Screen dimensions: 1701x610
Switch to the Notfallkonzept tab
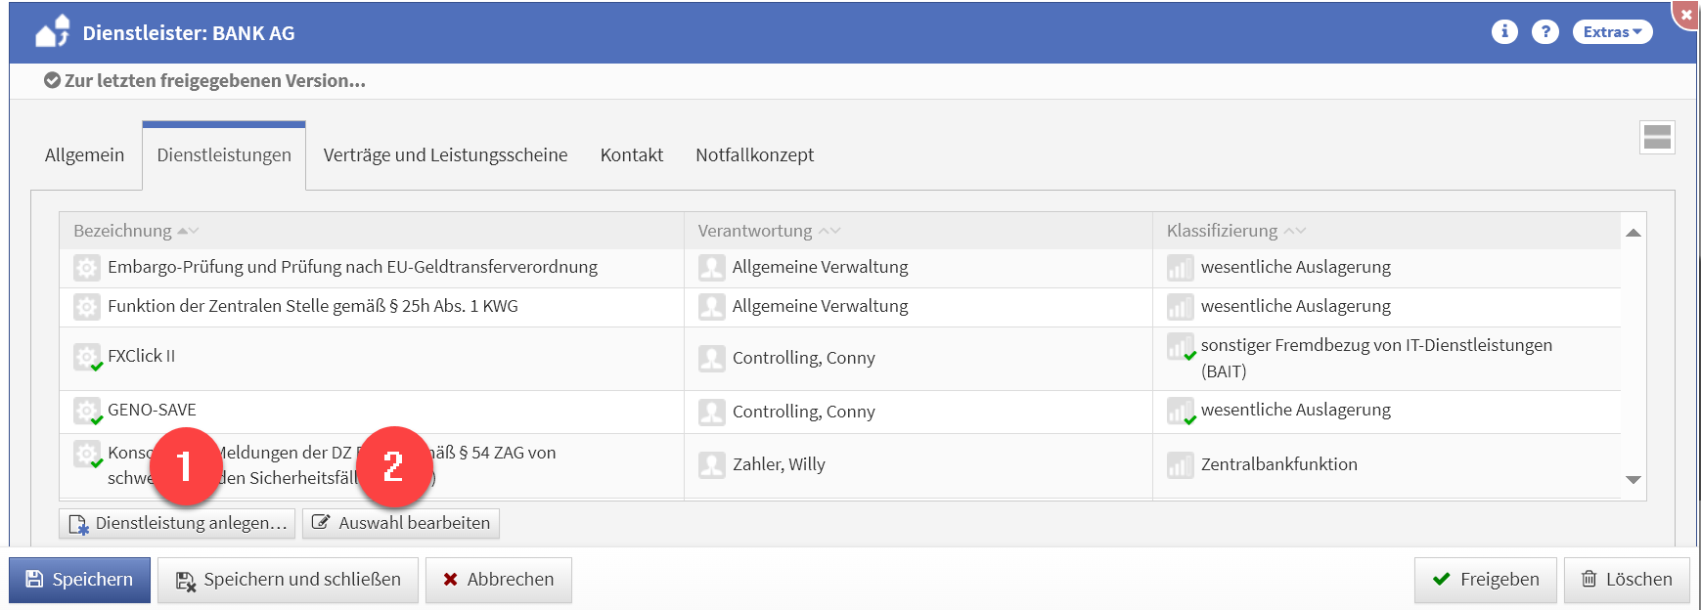tap(754, 155)
